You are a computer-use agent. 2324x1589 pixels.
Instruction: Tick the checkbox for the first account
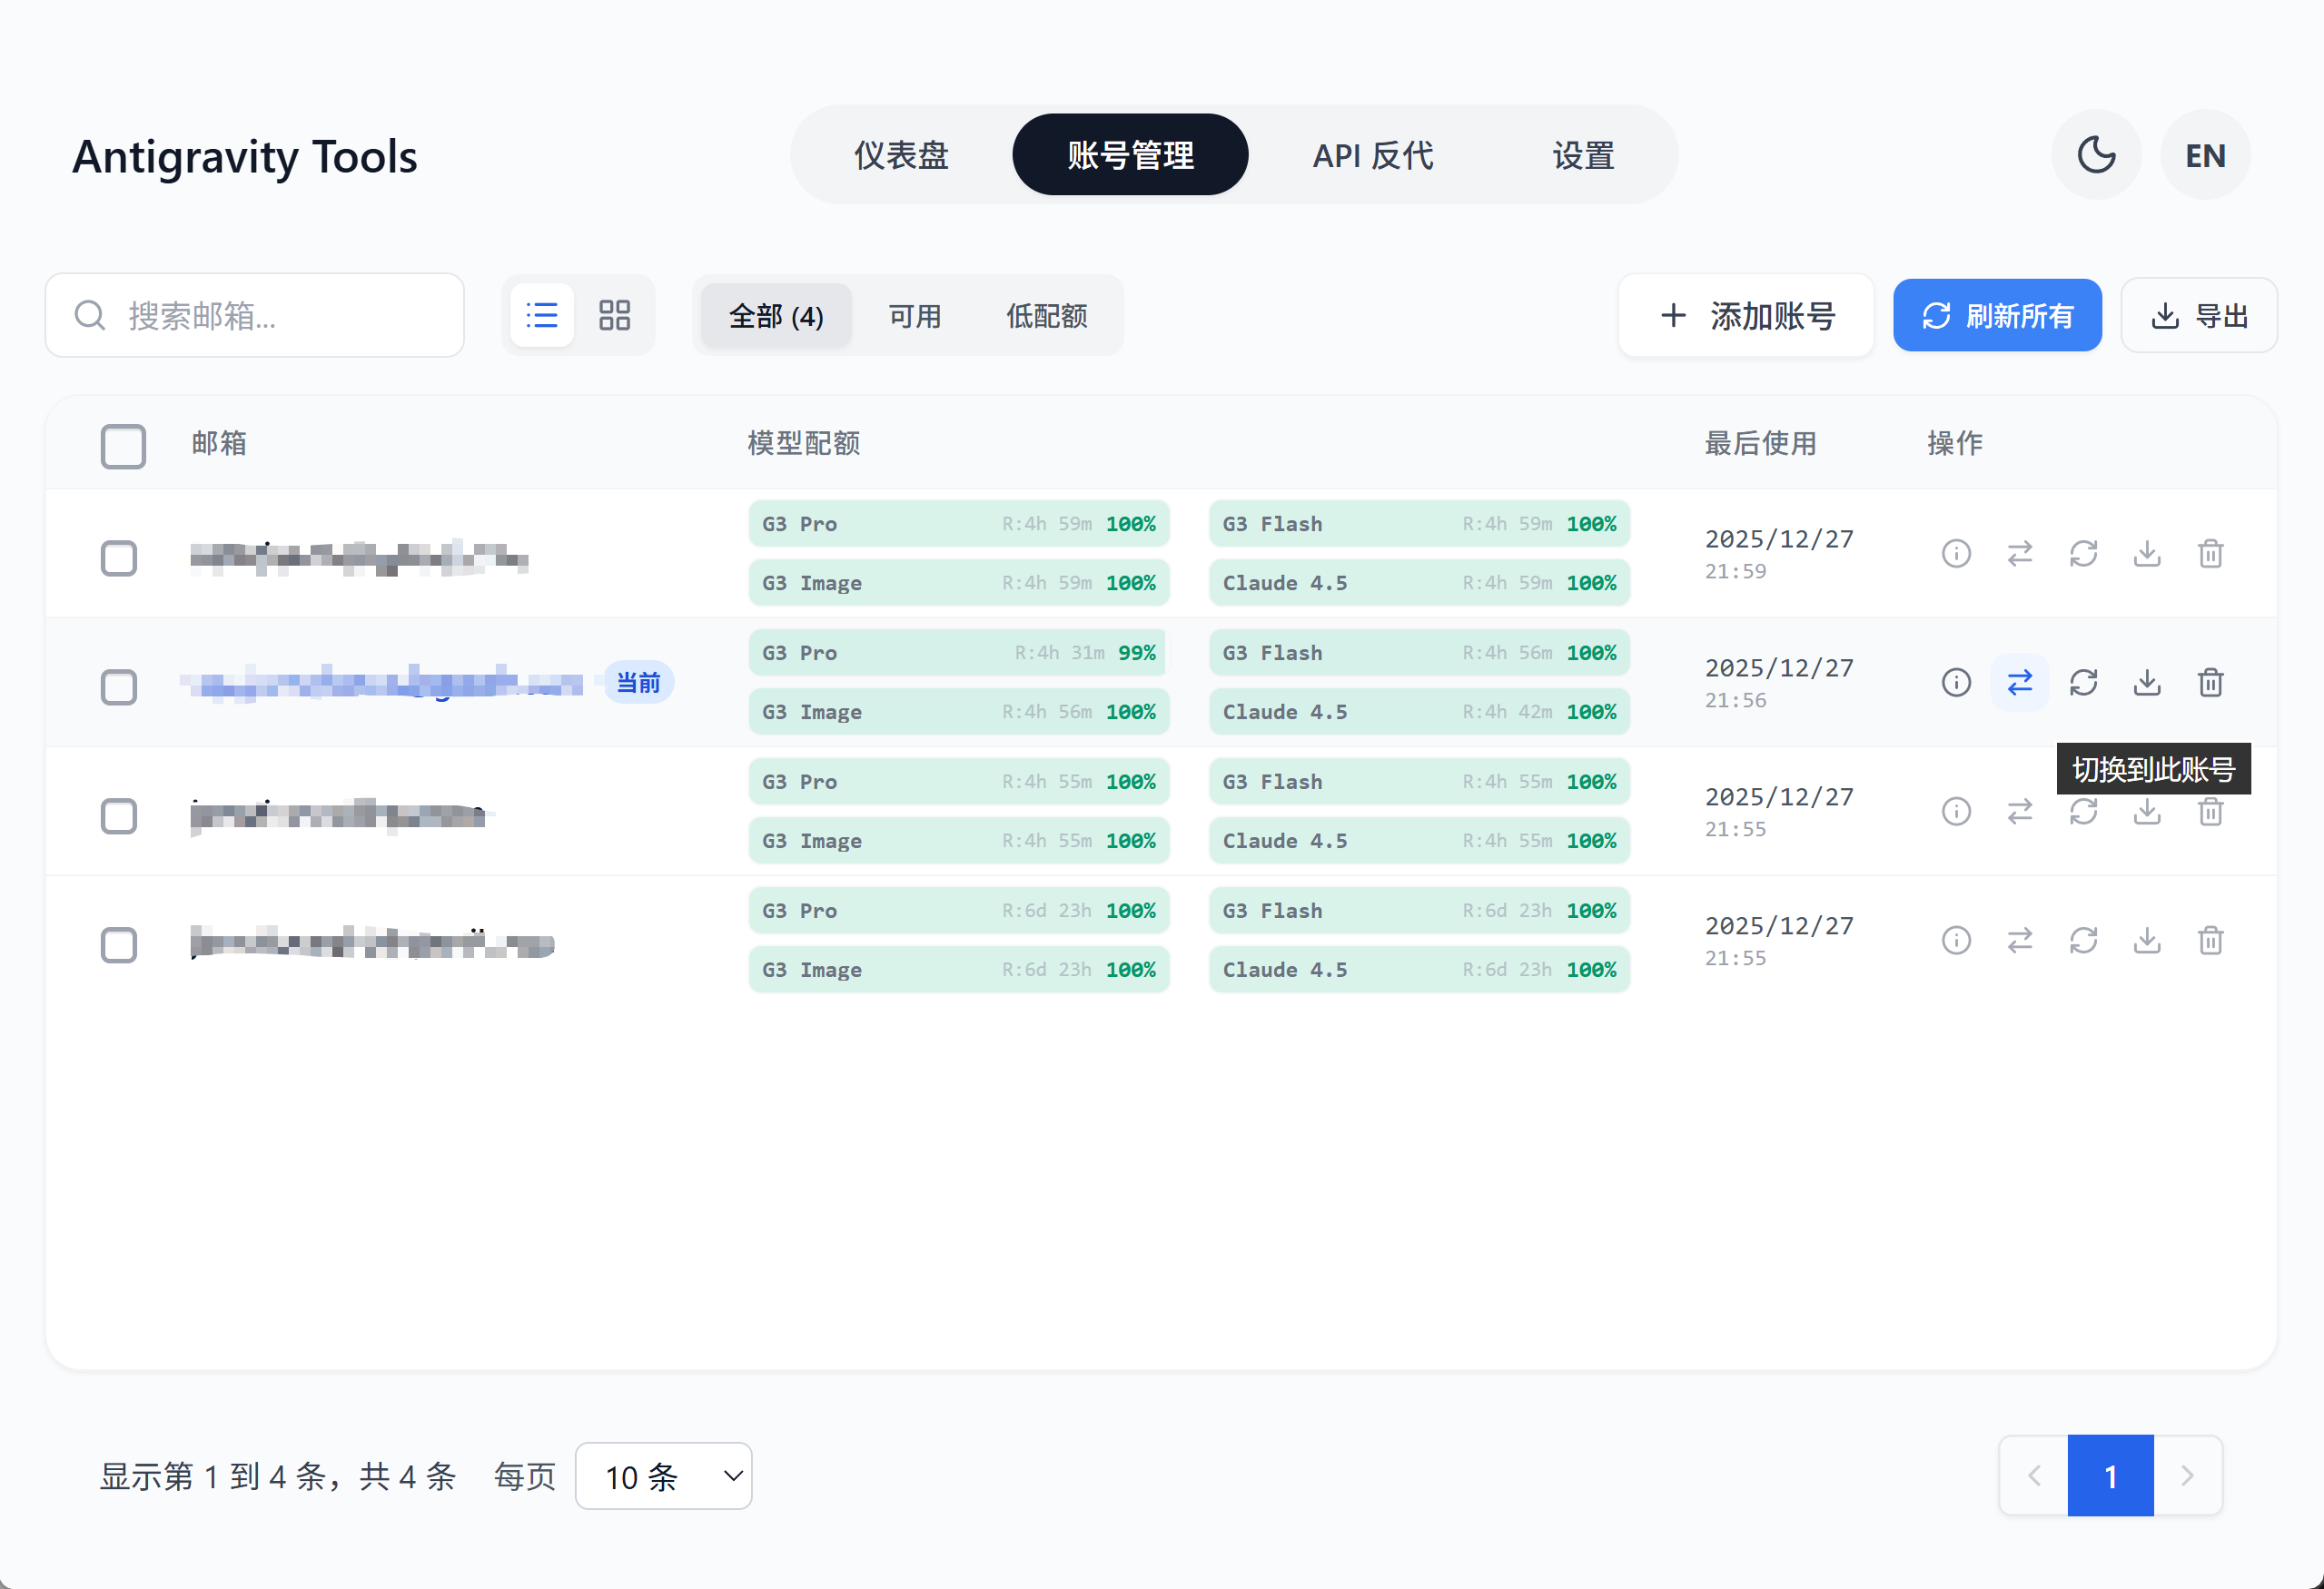(119, 558)
